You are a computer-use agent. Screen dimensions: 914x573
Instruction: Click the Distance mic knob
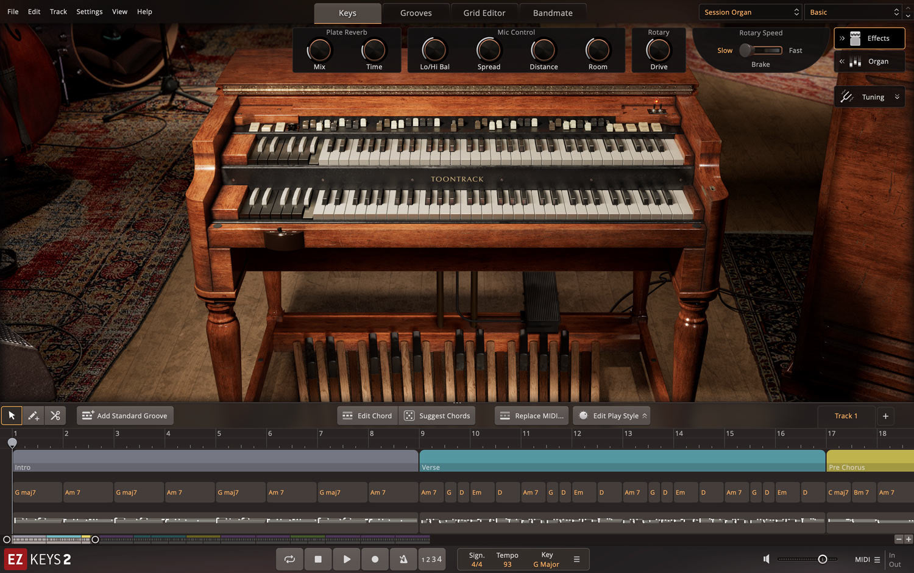click(x=544, y=50)
